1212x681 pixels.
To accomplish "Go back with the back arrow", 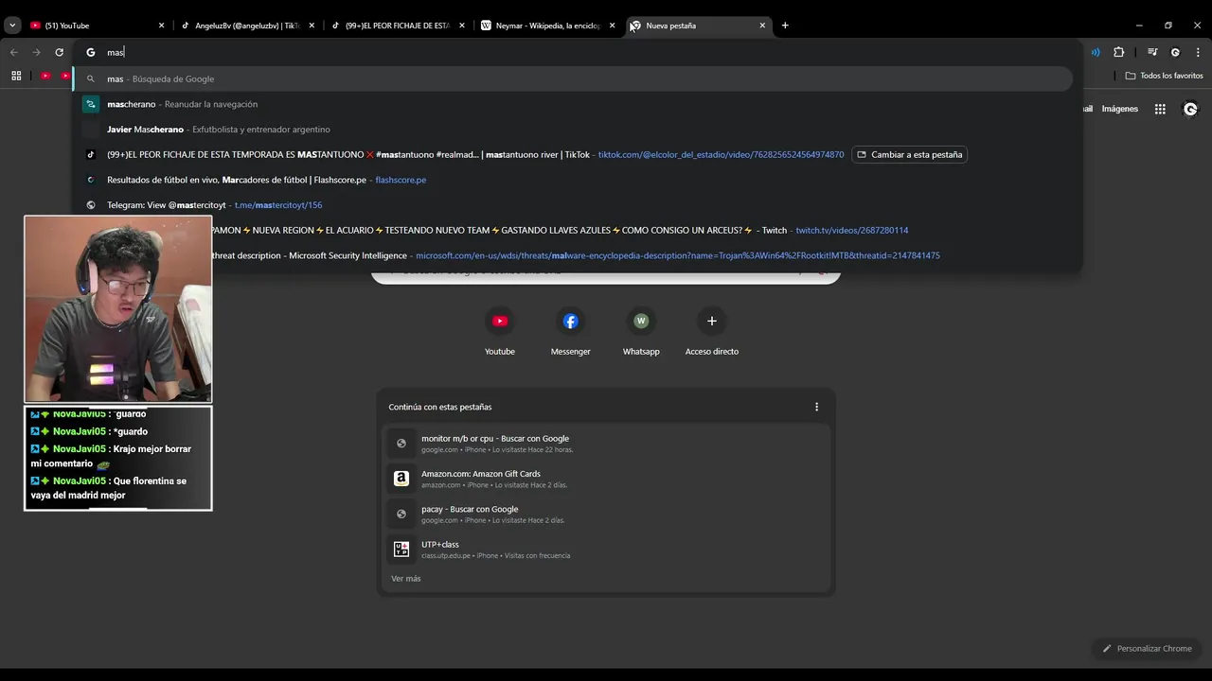I will click(x=13, y=52).
